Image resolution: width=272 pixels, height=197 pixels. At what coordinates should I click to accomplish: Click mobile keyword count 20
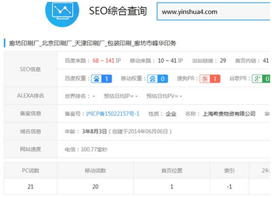click(96, 187)
